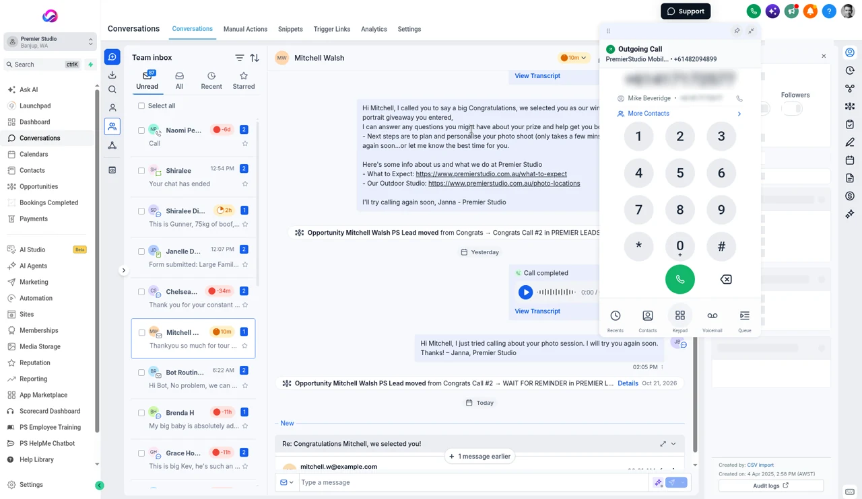The width and height of the screenshot is (862, 499).
Task: Play the completed call recording
Action: pyautogui.click(x=525, y=293)
